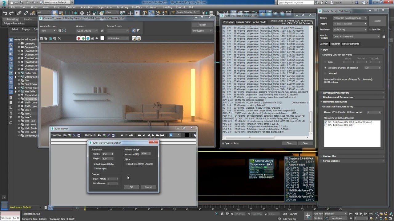Open the Production dropdown in frame window
Image resolution: width=394 pixels, height=221 pixels.
pos(202,31)
